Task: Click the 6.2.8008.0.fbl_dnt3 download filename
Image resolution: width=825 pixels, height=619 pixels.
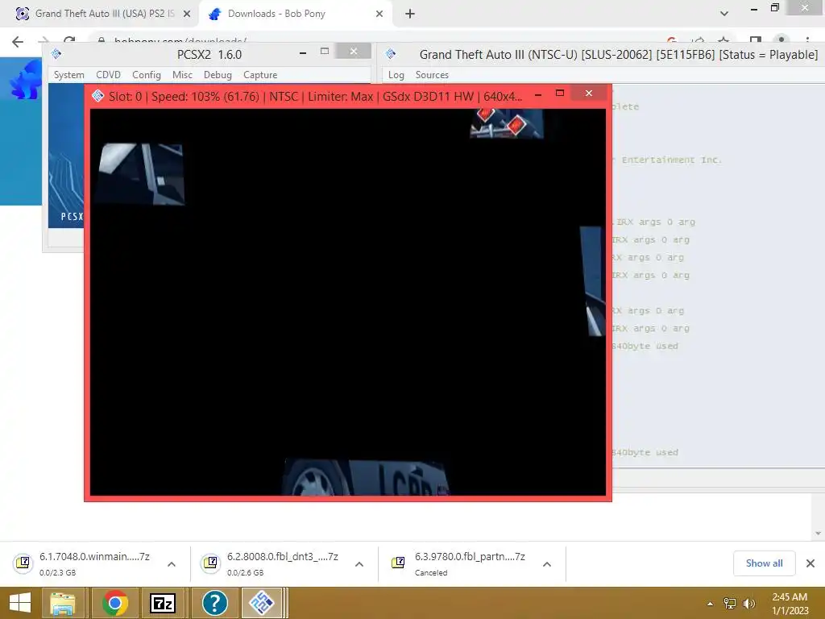Action: (x=283, y=556)
